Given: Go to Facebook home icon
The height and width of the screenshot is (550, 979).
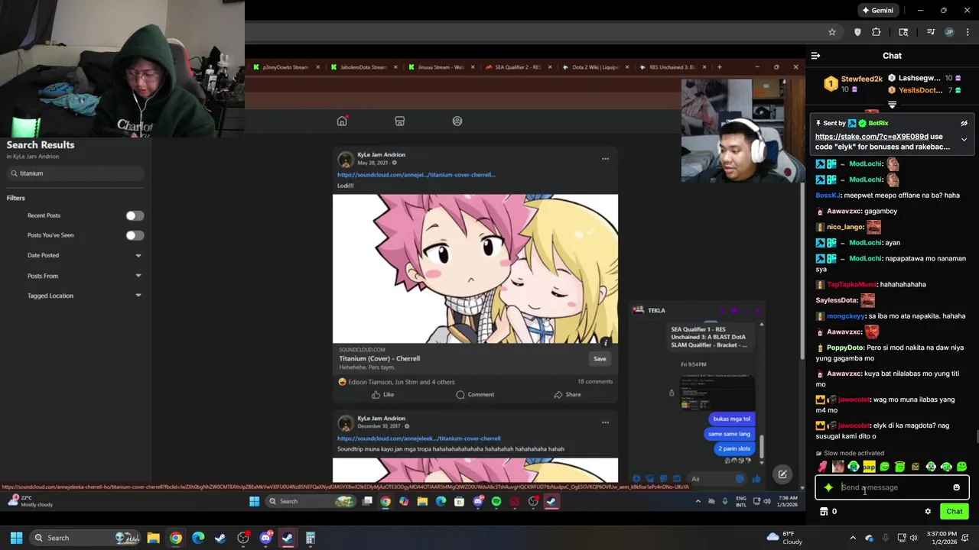Looking at the screenshot, I should [342, 121].
